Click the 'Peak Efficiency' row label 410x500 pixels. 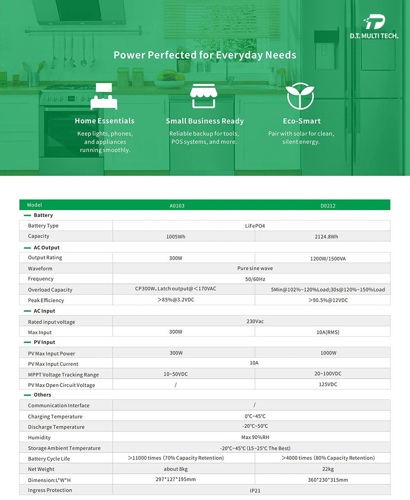(46, 301)
